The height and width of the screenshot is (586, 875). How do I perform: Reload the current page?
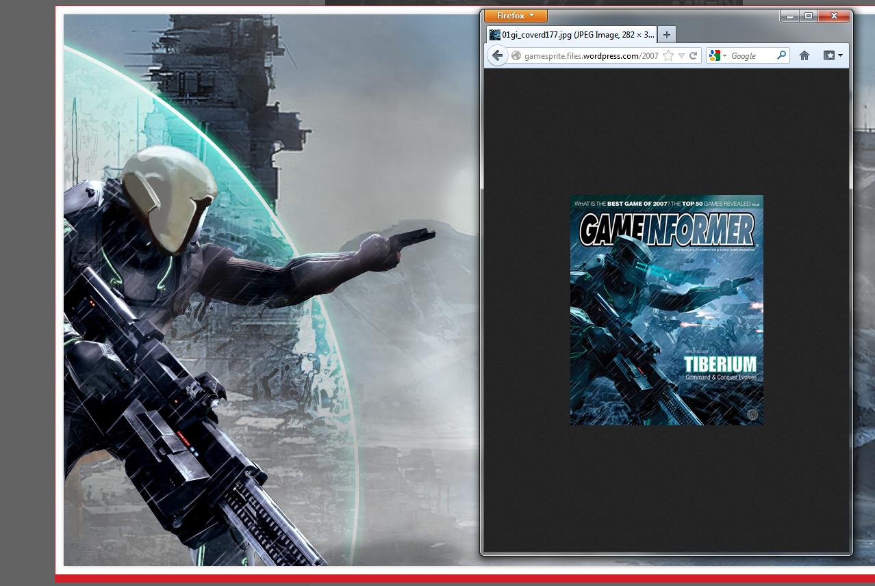693,56
